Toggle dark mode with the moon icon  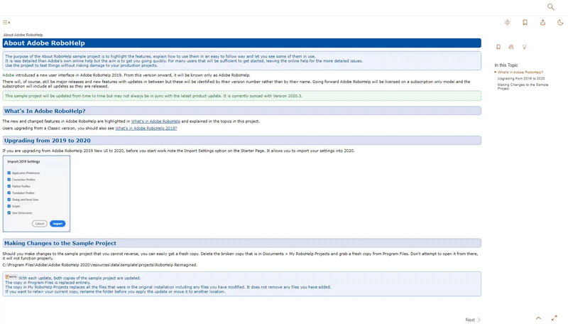[560, 23]
